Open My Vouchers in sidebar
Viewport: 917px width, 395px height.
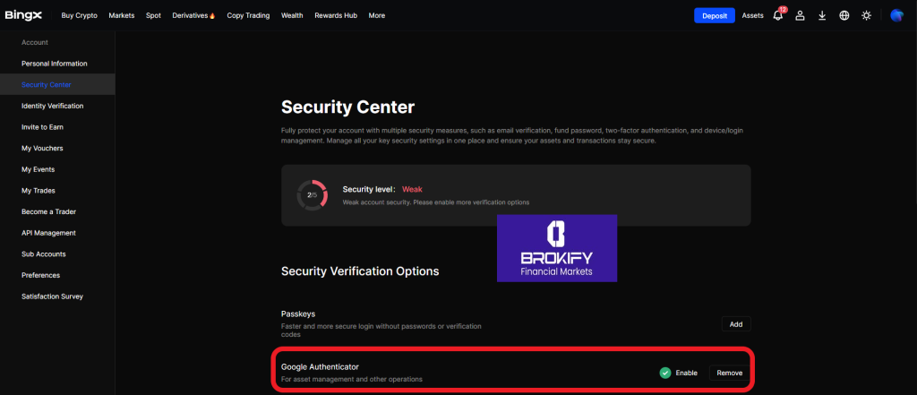pyautogui.click(x=42, y=148)
